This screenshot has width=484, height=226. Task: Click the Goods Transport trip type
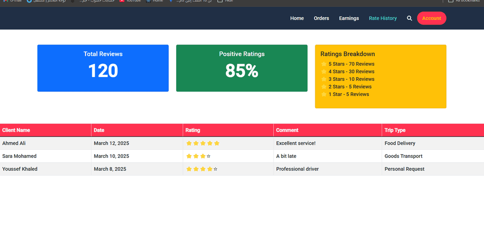tap(404, 156)
